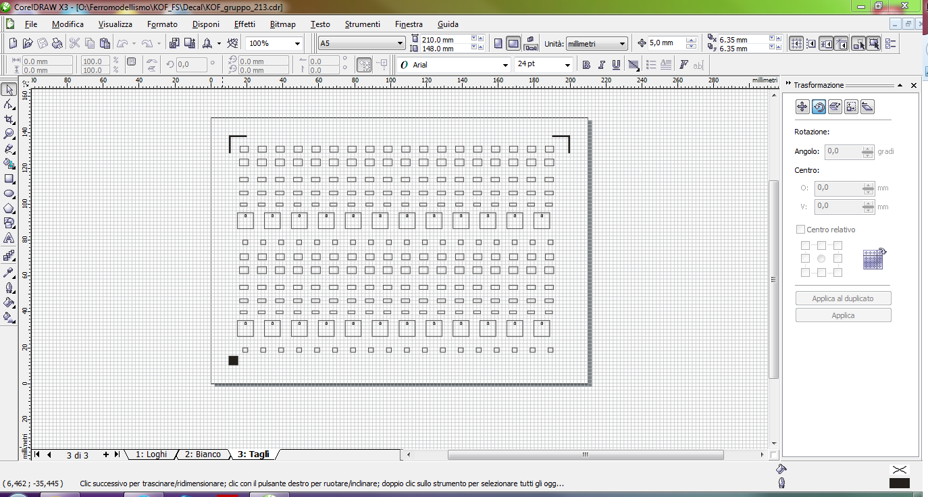This screenshot has width=928, height=497.
Task: Open the undo history dropdown arrow
Action: coord(134,43)
